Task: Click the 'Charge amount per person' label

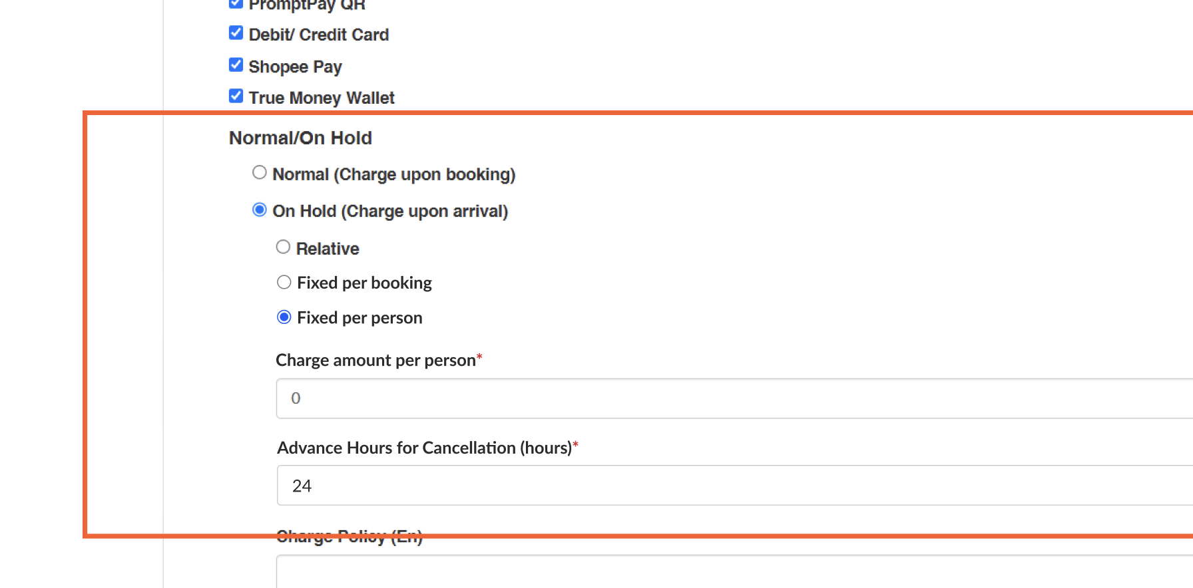Action: [x=375, y=361]
